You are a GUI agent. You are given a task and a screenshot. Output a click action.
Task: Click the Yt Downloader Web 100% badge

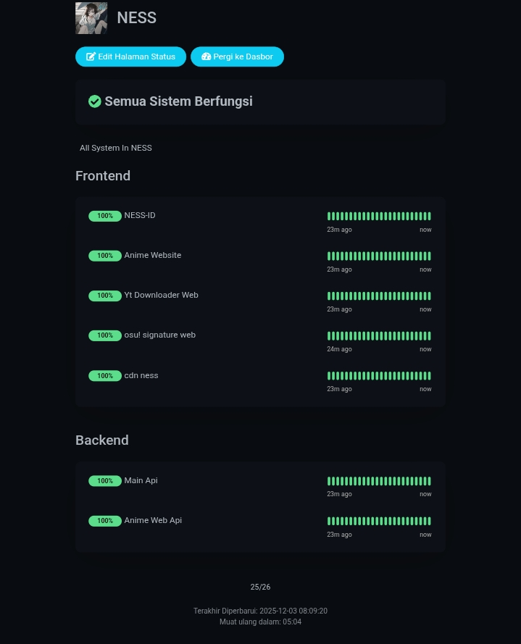(x=105, y=296)
